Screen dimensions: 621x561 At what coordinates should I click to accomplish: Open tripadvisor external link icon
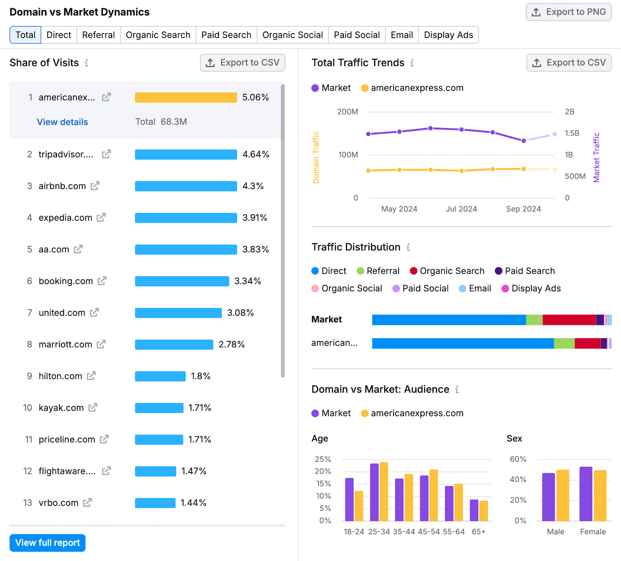coord(106,154)
